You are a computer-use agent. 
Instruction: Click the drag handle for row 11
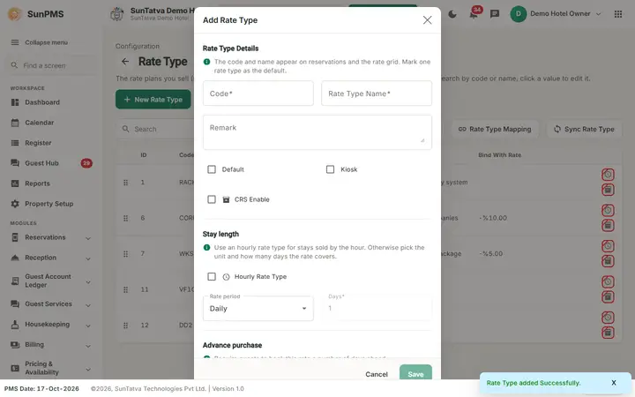point(125,289)
